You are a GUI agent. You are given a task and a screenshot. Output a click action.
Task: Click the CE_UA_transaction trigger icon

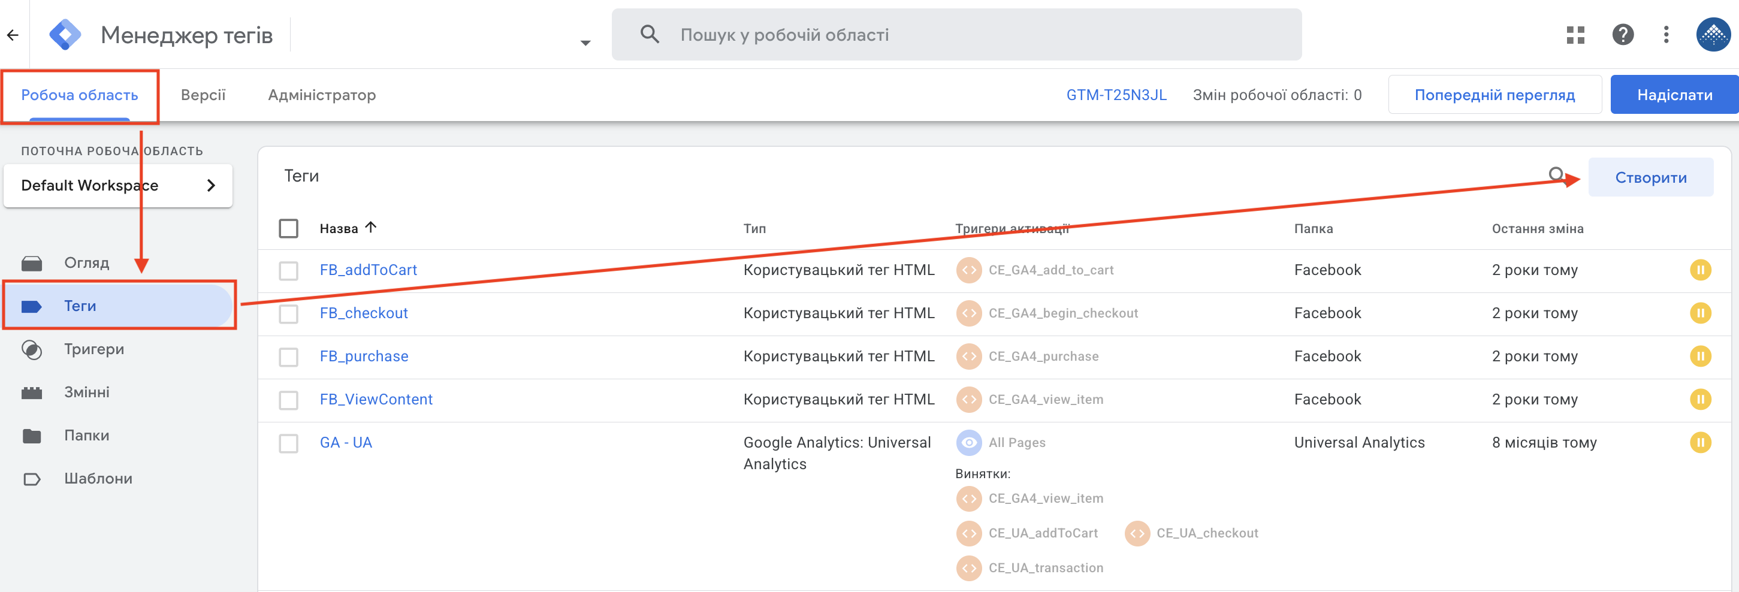point(969,569)
